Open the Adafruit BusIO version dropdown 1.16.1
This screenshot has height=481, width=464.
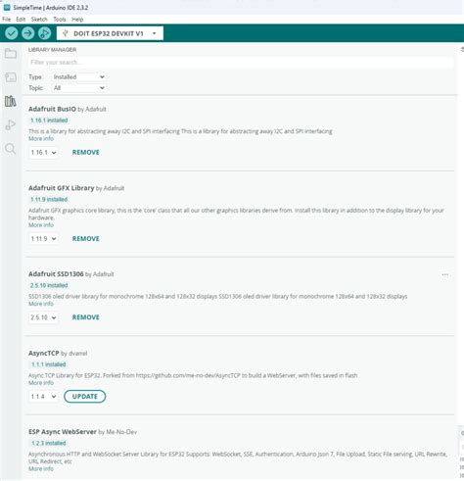pos(43,153)
